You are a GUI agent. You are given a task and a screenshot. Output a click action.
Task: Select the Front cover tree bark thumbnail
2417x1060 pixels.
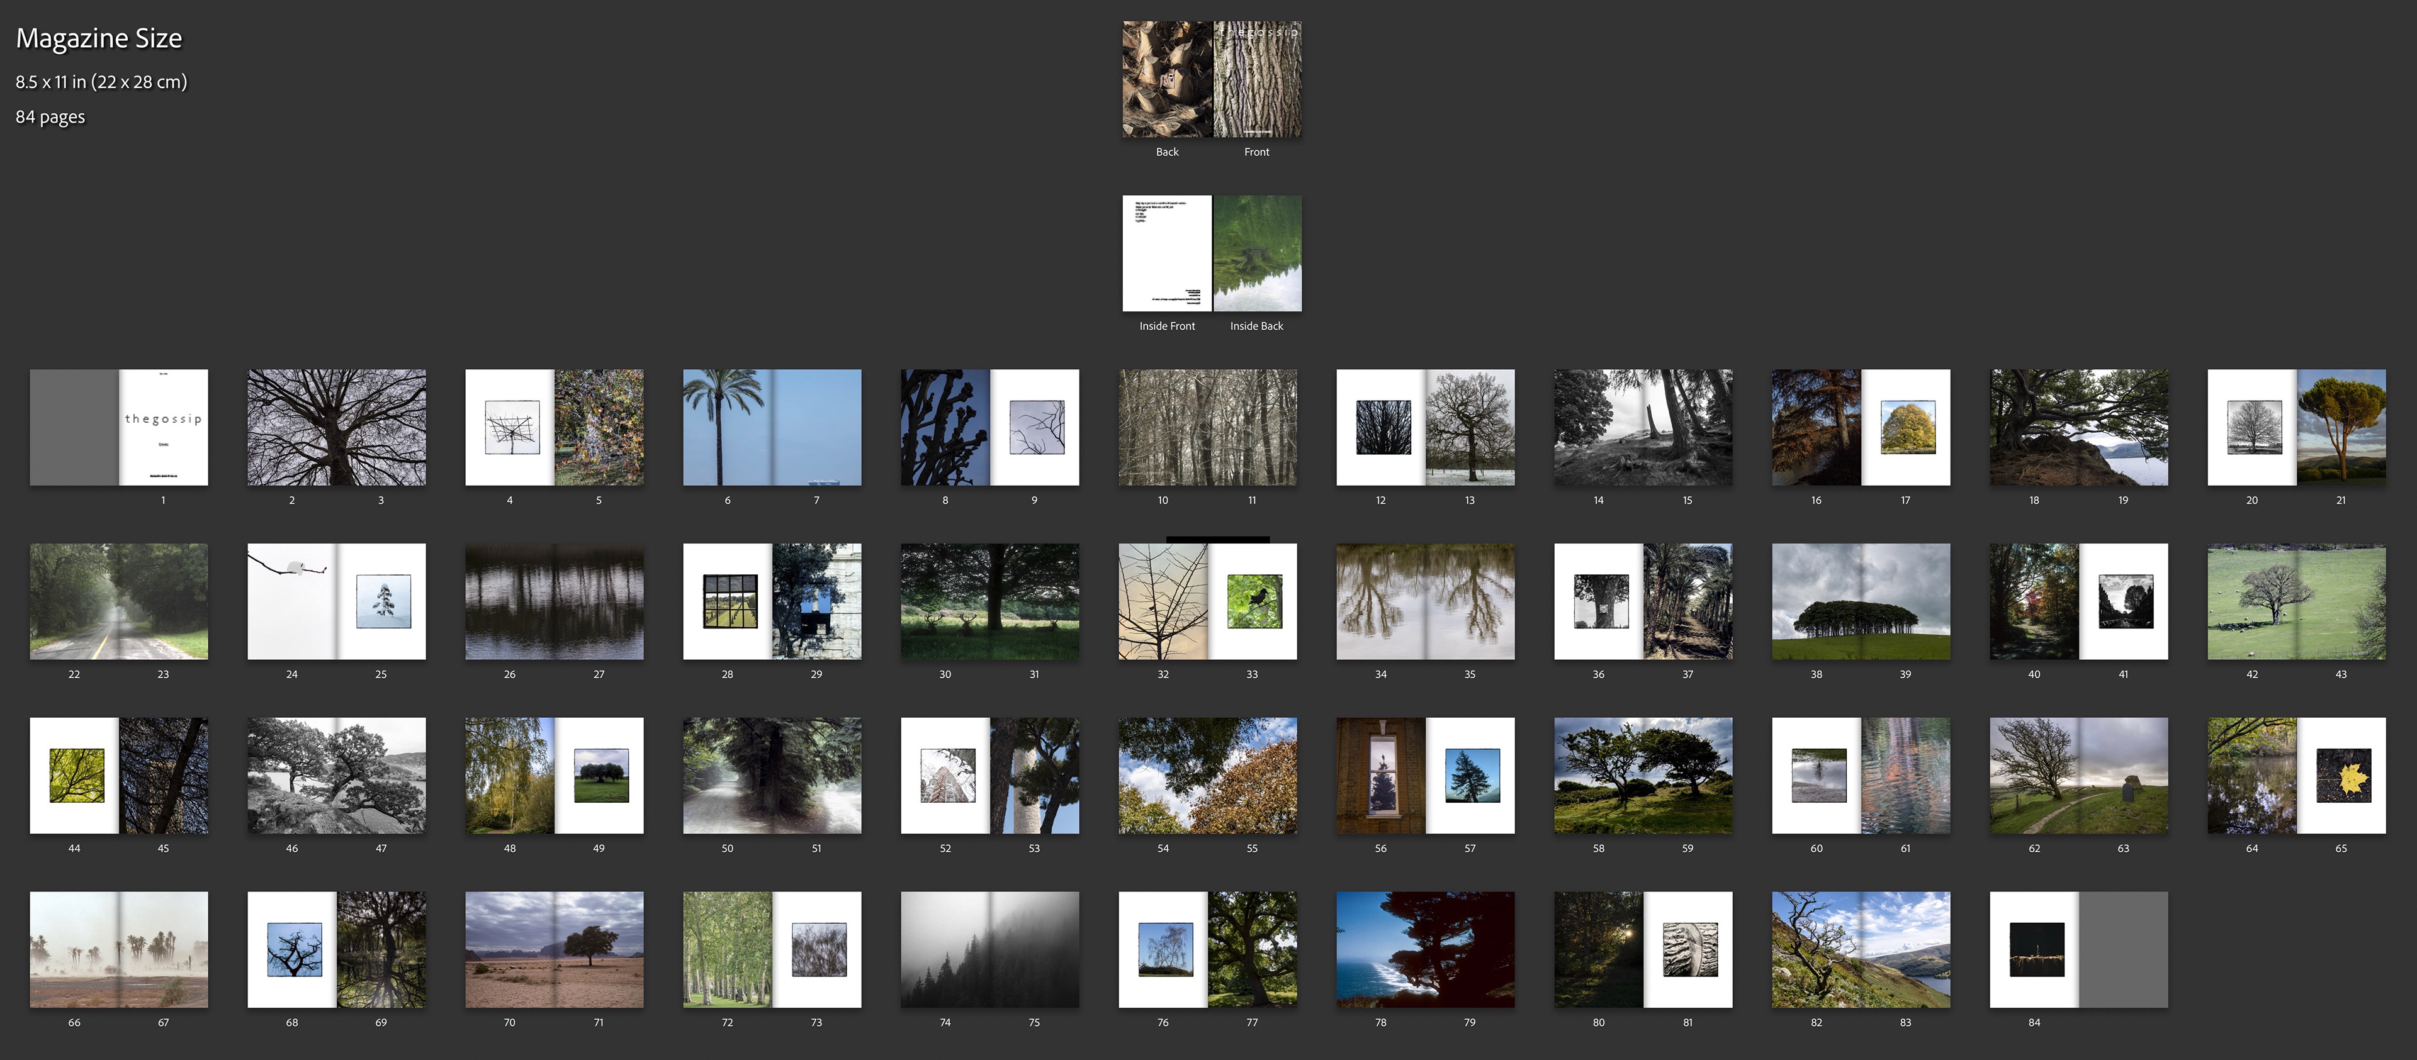pos(1258,80)
